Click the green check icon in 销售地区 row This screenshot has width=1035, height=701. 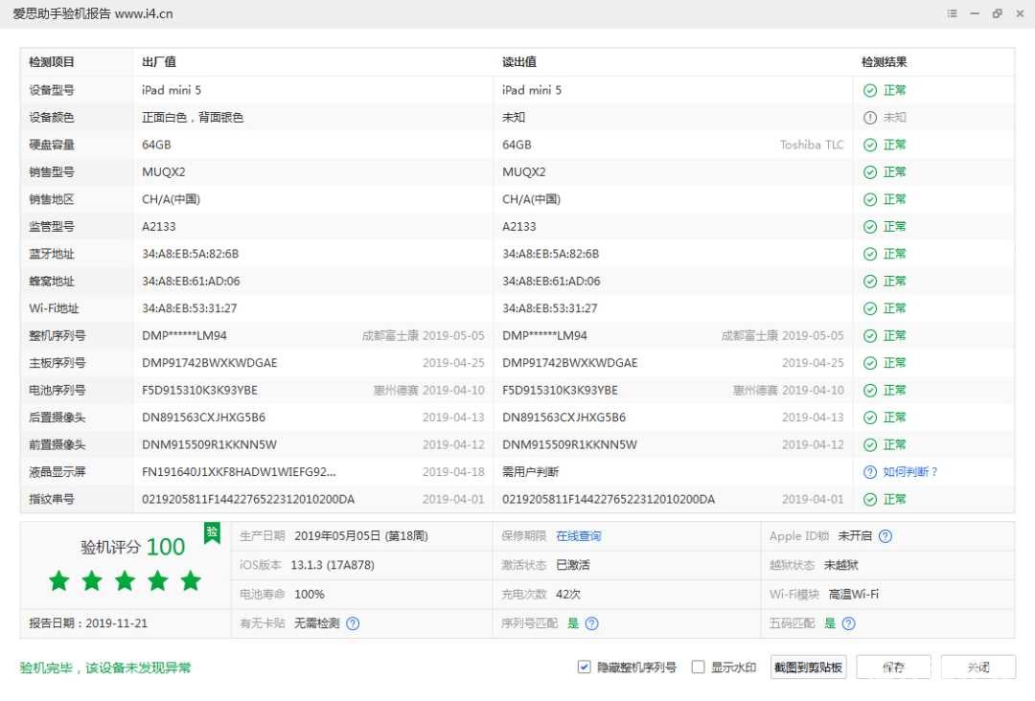(870, 199)
